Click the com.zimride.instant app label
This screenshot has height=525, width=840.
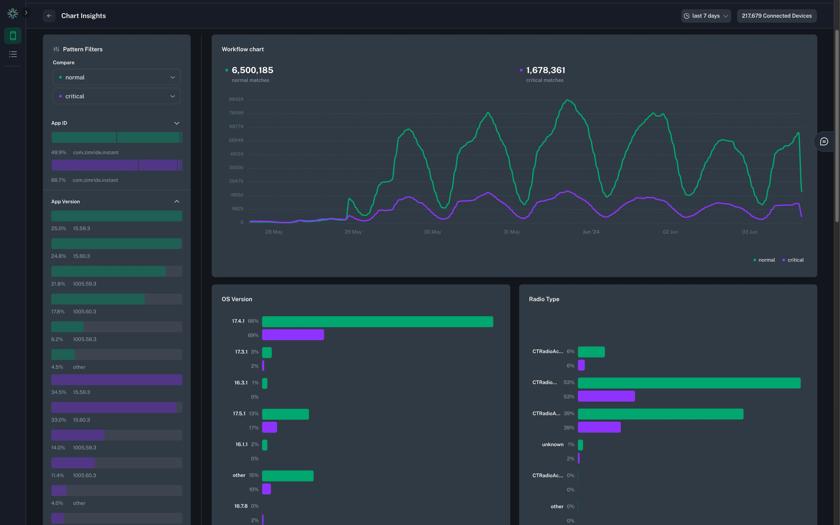tap(95, 152)
